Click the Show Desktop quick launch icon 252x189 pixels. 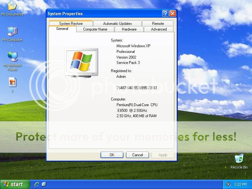pos(44,184)
